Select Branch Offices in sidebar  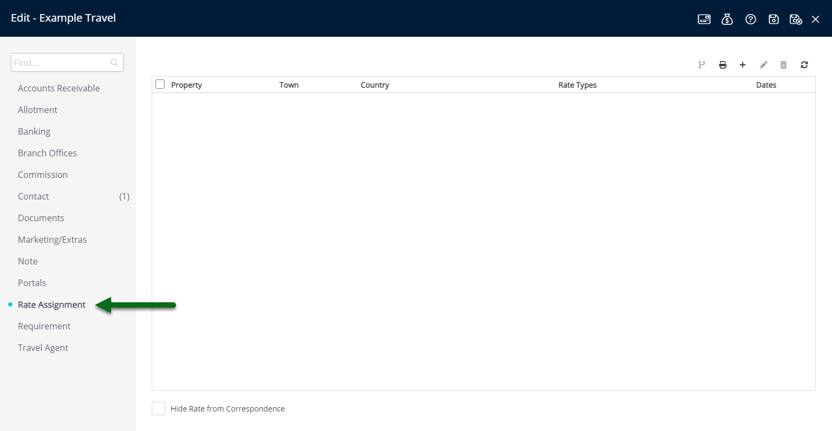tap(47, 153)
